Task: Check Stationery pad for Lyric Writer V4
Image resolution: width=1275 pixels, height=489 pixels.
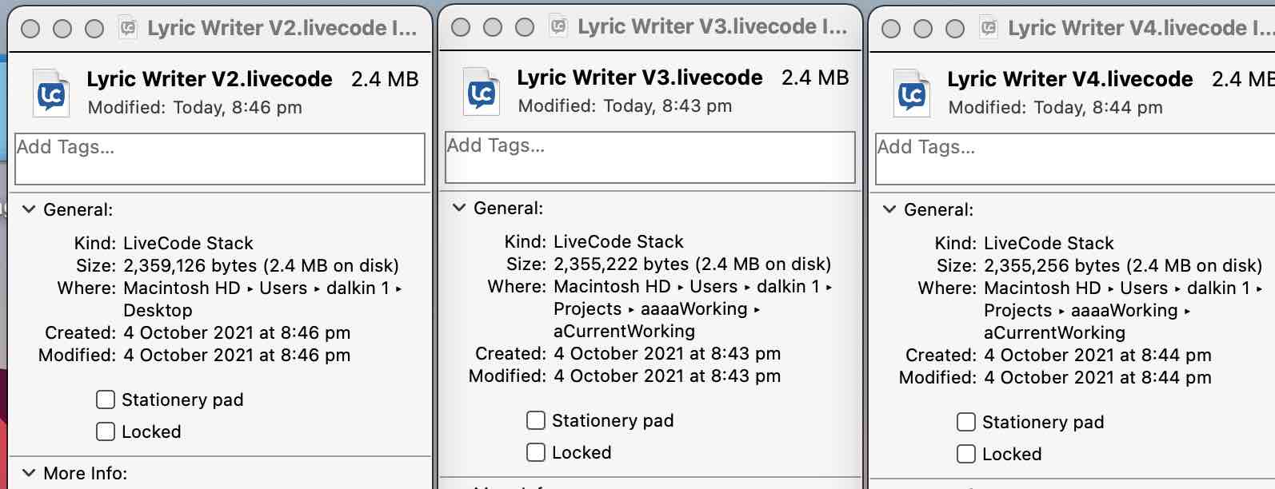Action: pos(966,422)
